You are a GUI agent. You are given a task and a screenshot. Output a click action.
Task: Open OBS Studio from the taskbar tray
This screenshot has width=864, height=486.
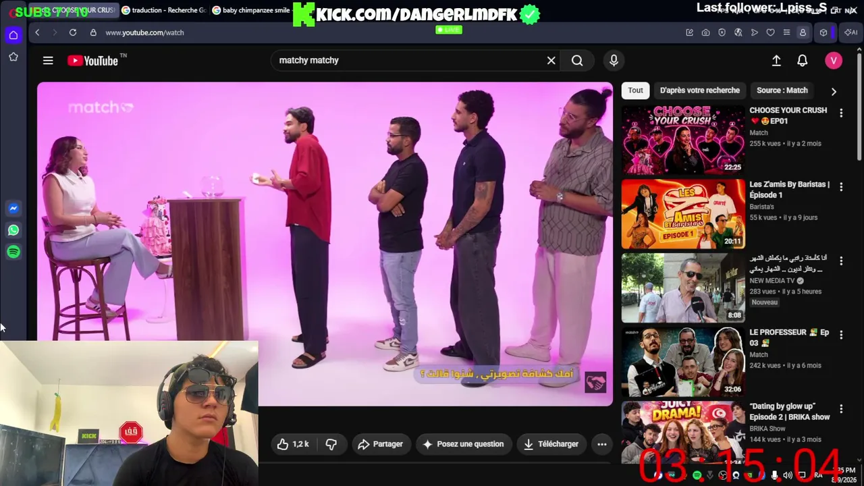723,476
